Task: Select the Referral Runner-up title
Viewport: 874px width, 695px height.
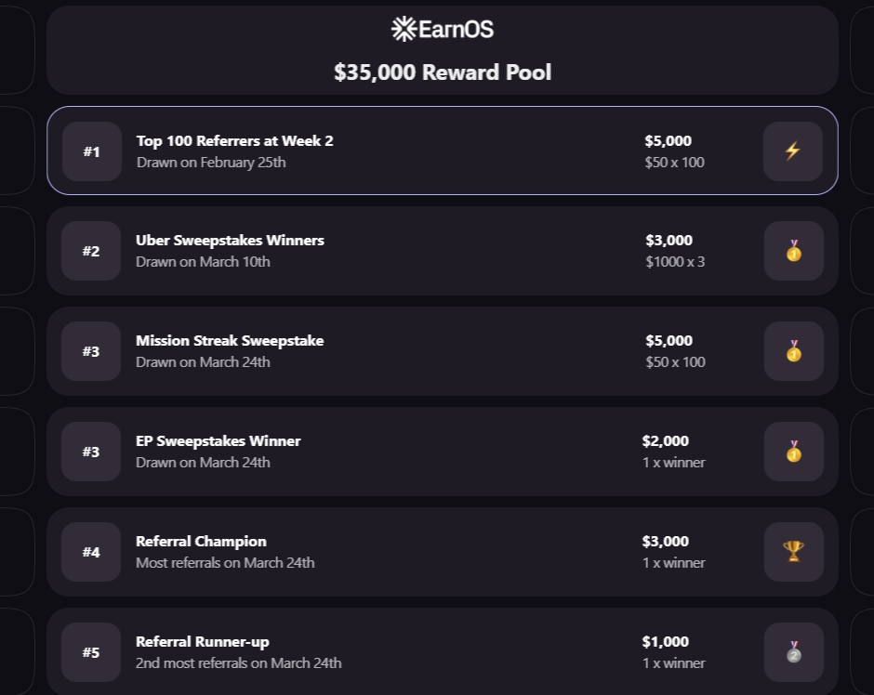Action: pyautogui.click(x=203, y=641)
